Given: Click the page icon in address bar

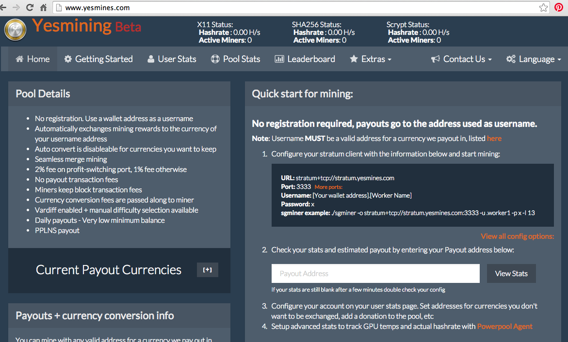Looking at the screenshot, I should pos(59,8).
